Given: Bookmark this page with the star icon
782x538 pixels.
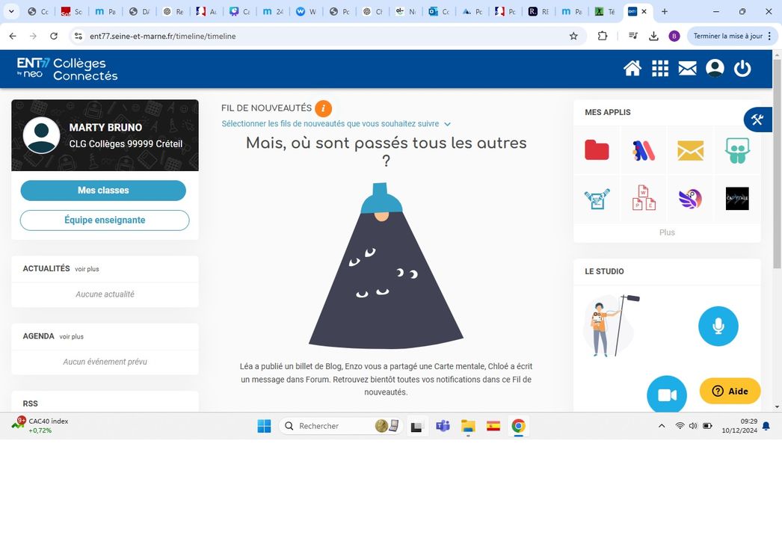Looking at the screenshot, I should coord(573,36).
